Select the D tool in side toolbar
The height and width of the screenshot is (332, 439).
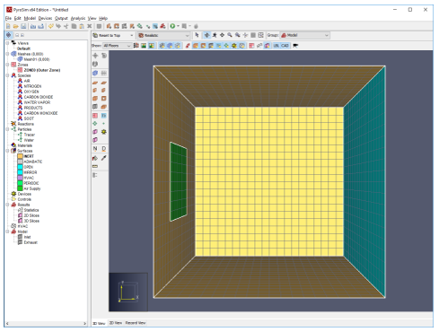[104, 149]
